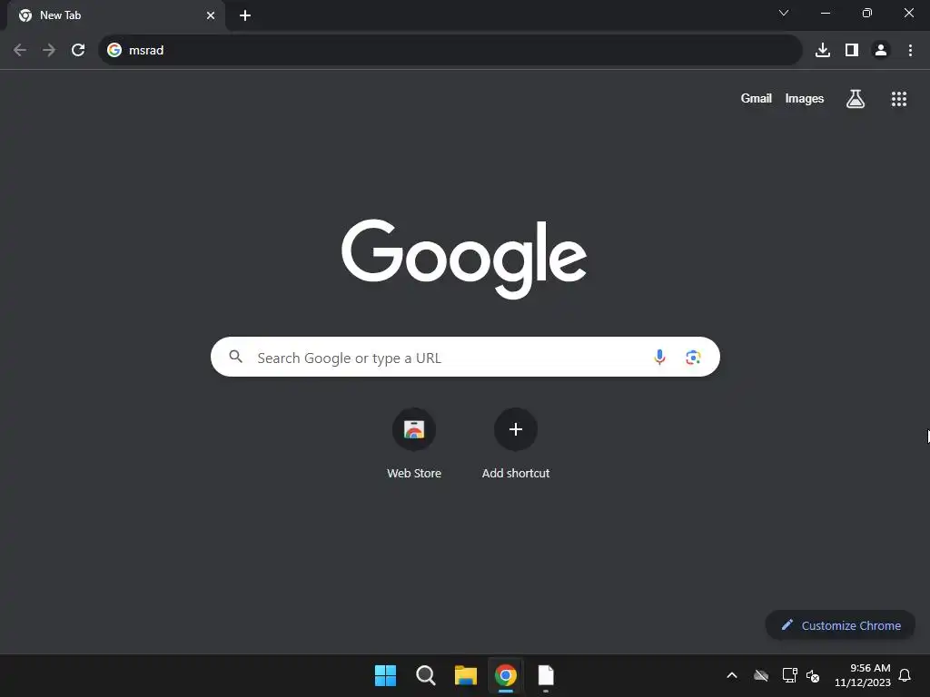Viewport: 930px width, 697px height.
Task: Open the notification bell icon
Action: coord(905,675)
